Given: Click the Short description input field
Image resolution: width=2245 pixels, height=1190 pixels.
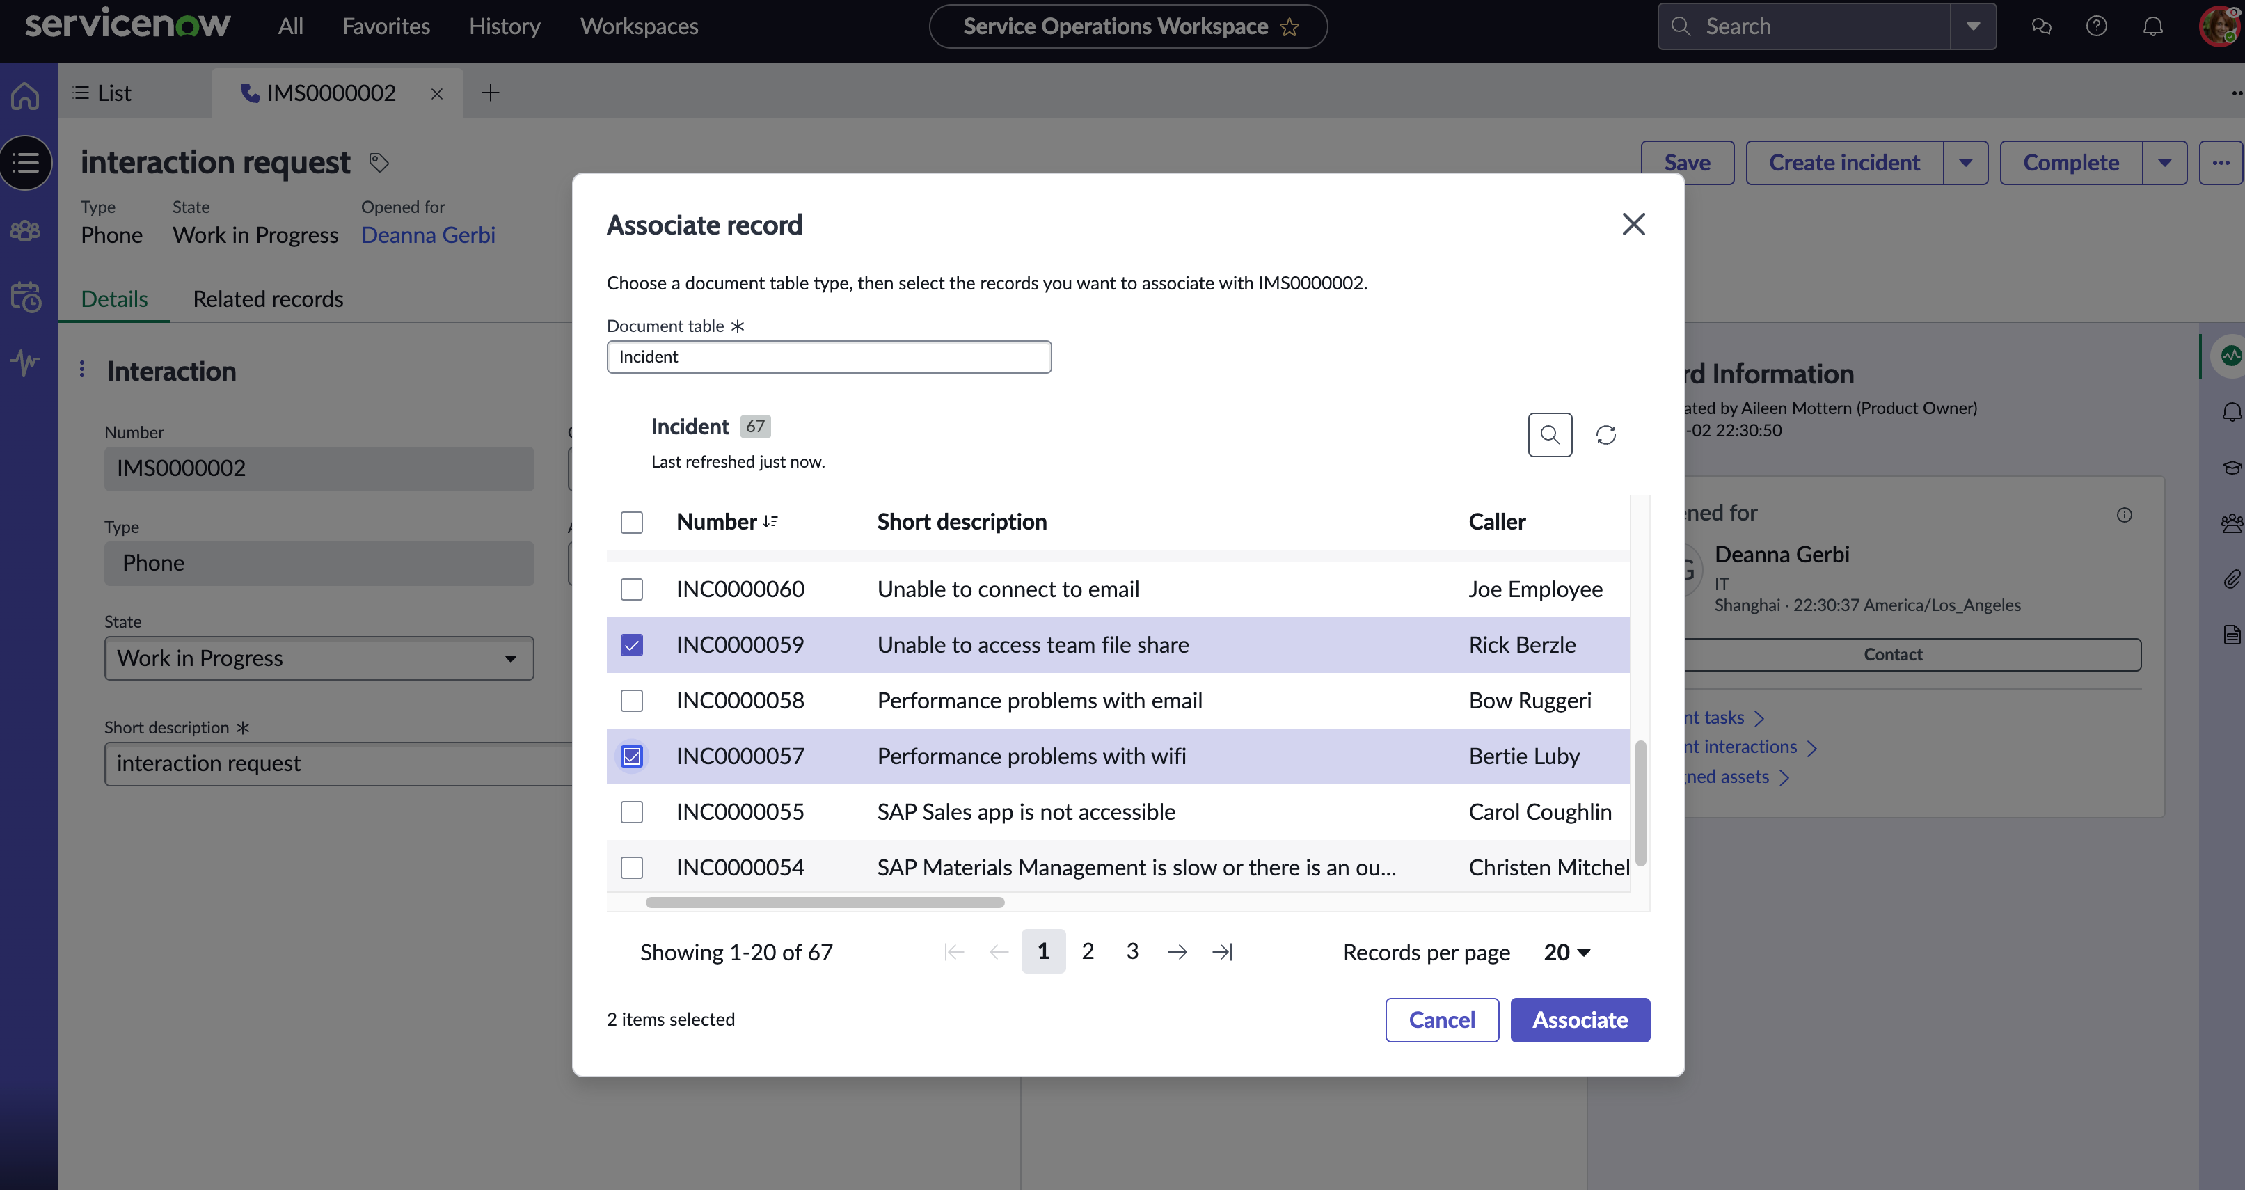Looking at the screenshot, I should (338, 763).
